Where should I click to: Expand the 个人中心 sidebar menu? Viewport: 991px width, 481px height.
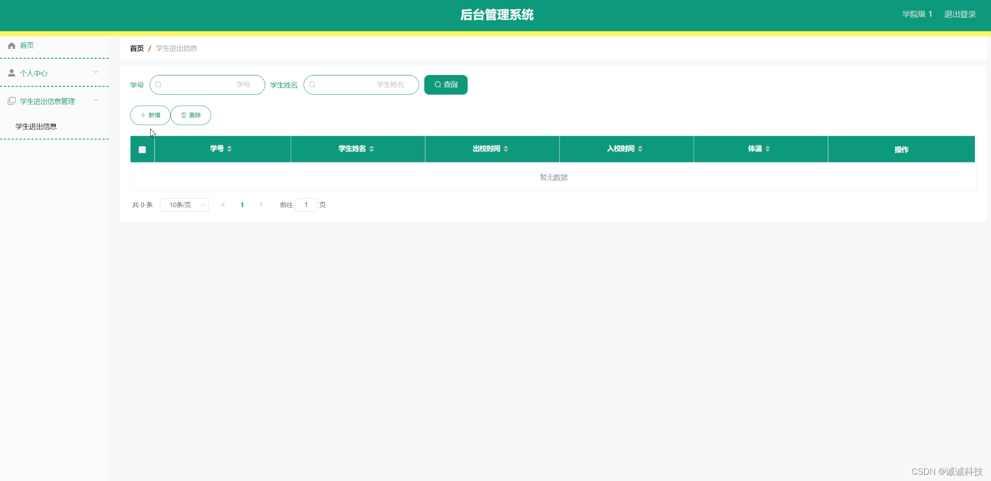(95, 72)
